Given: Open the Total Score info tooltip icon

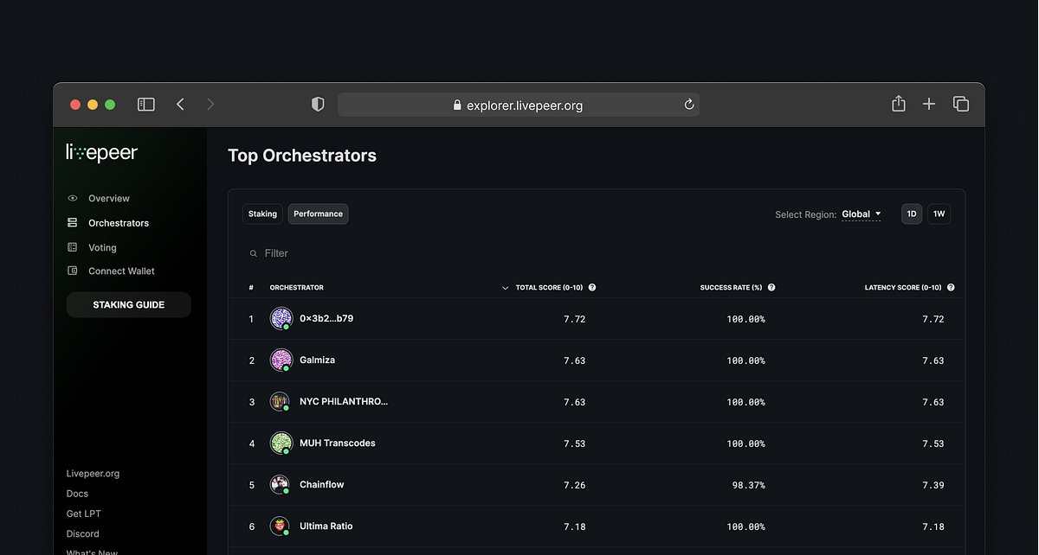Looking at the screenshot, I should (x=593, y=287).
